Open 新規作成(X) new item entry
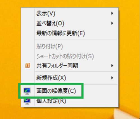The image size is (140, 119). [x=70, y=78]
